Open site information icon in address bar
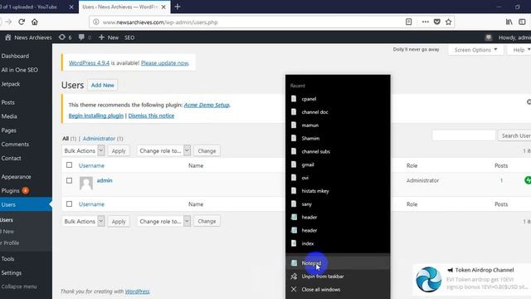531x299 pixels. pos(96,22)
